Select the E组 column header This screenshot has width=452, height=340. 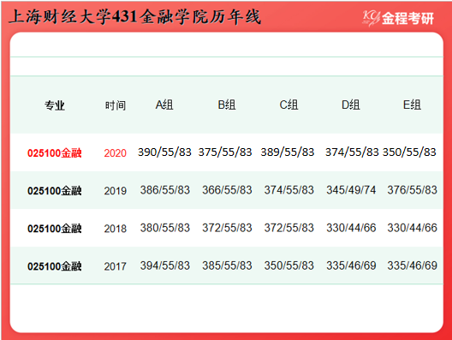[412, 104]
